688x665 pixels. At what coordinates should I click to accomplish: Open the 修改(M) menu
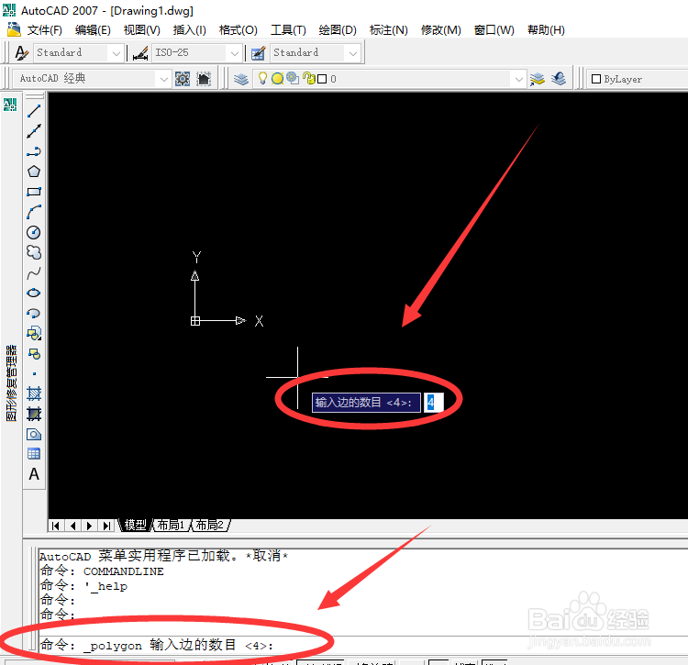(x=441, y=30)
